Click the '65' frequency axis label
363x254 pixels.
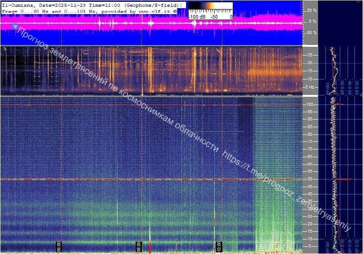(x=310, y=157)
